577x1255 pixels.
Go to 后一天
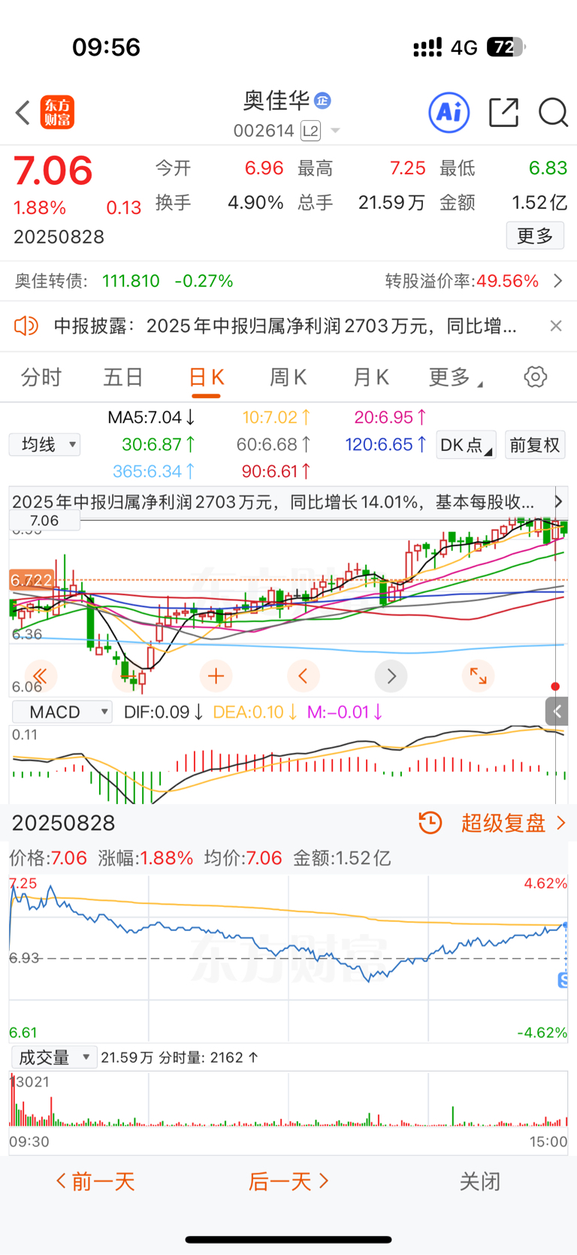288,1182
